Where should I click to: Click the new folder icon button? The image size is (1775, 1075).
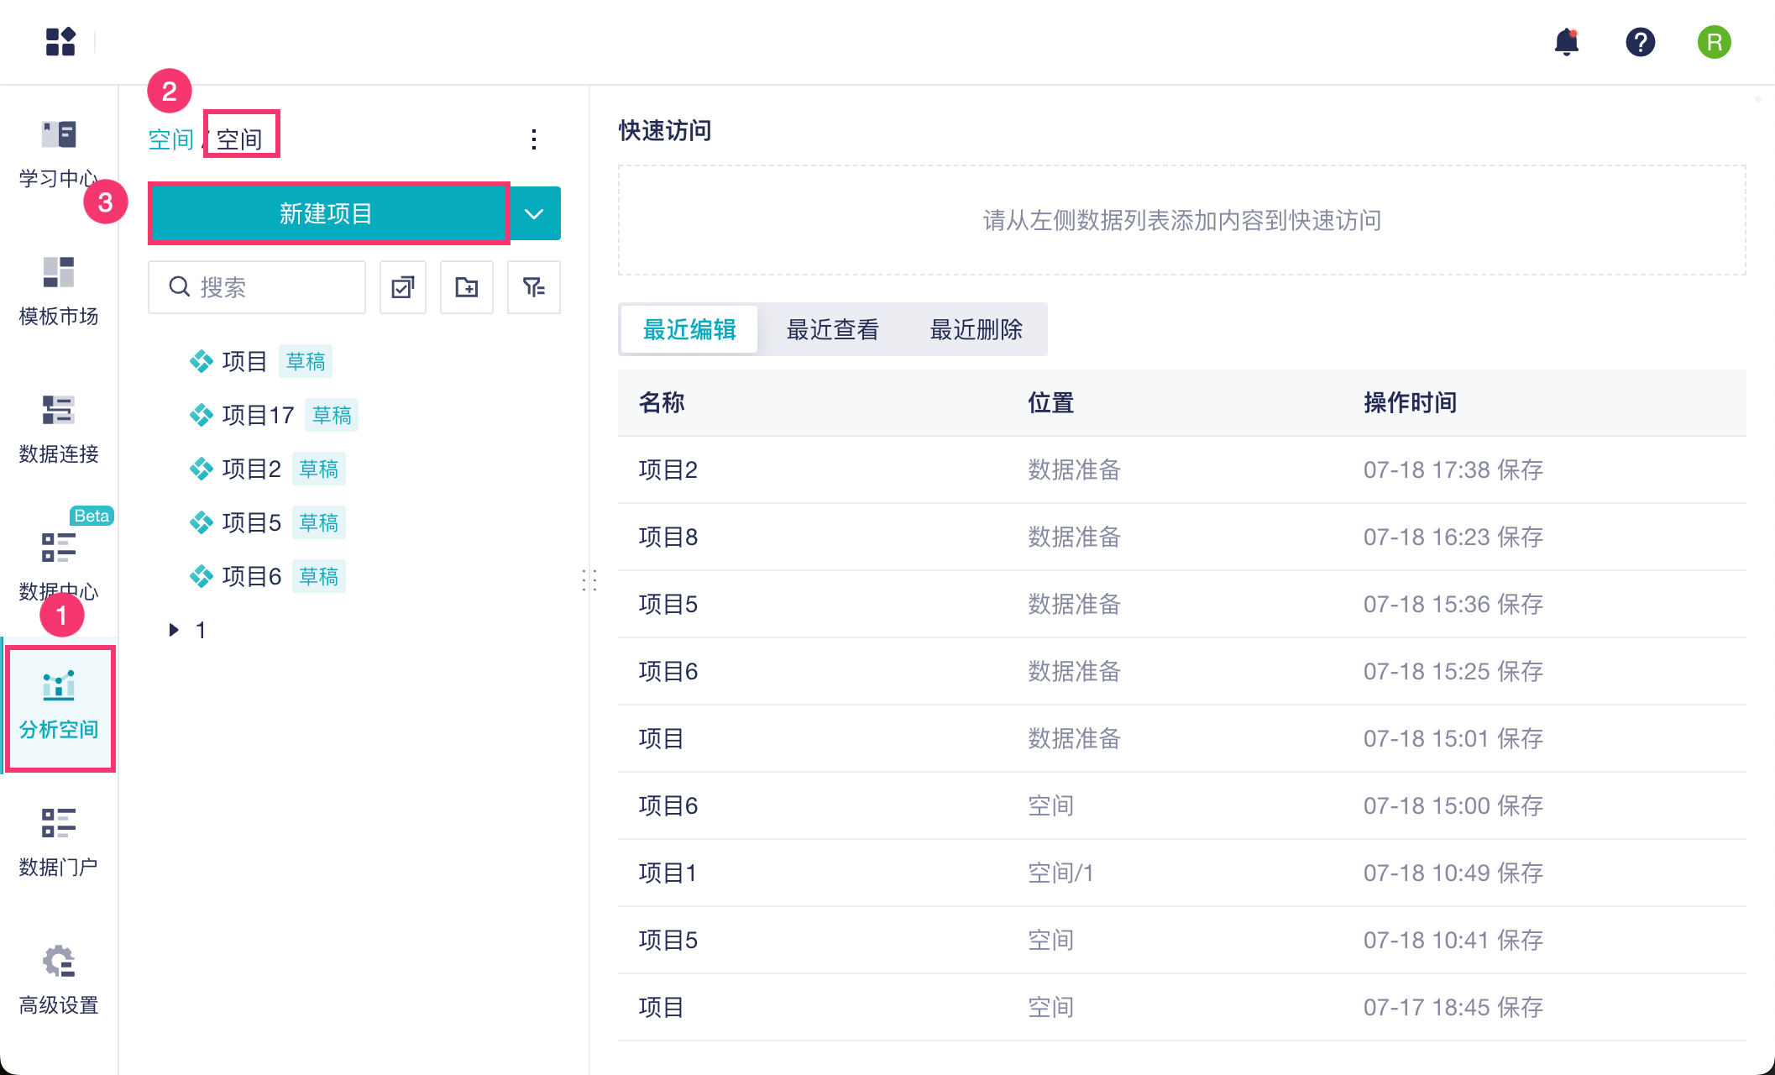coord(467,287)
